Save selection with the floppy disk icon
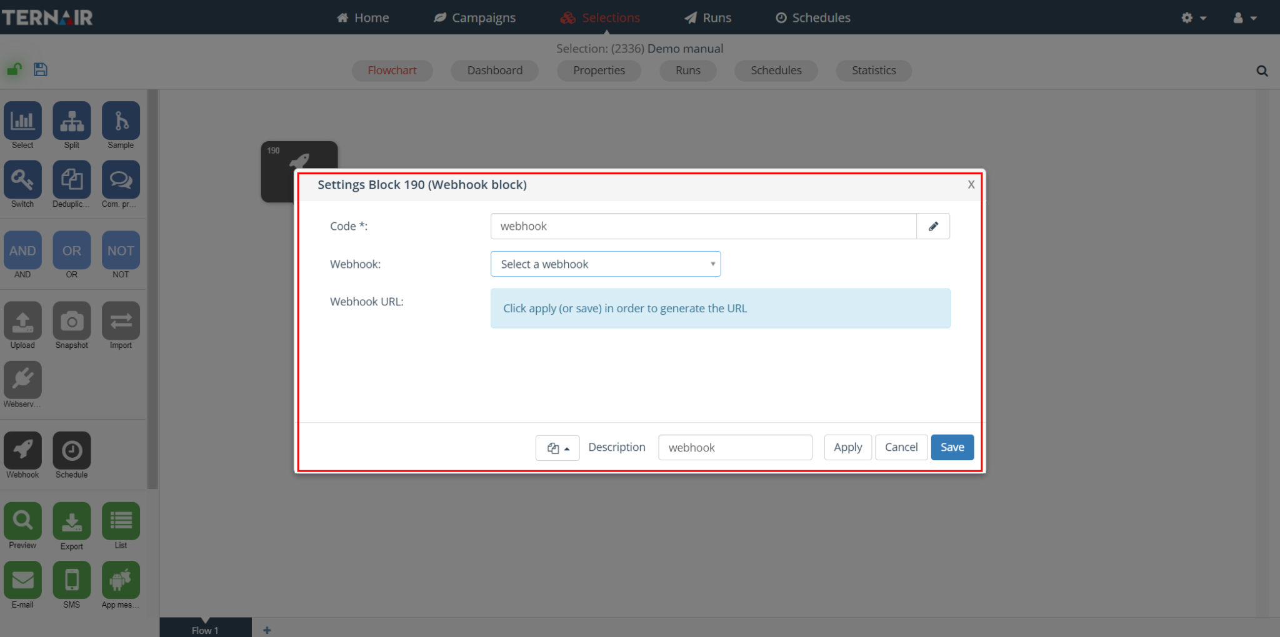1280x637 pixels. click(41, 69)
